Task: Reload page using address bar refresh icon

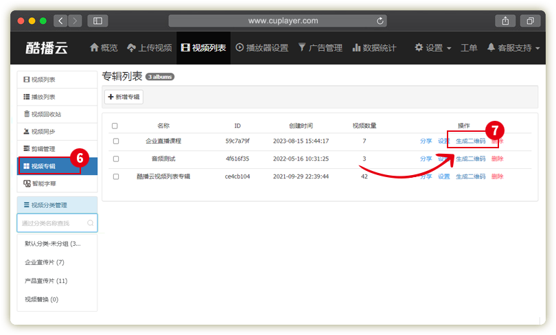Action: 380,21
